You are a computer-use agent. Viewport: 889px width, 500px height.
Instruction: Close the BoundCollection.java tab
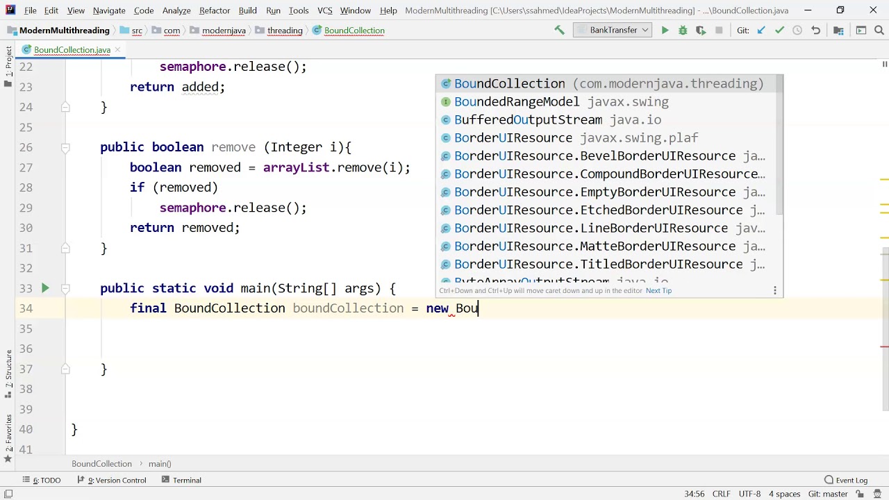(x=117, y=50)
